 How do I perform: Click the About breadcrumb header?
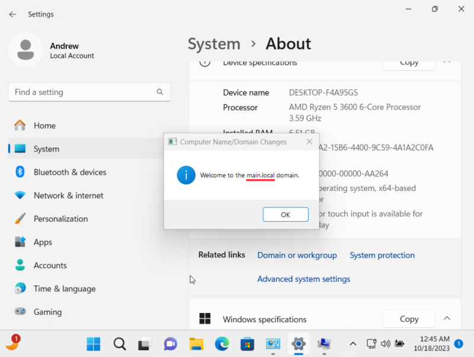(289, 43)
